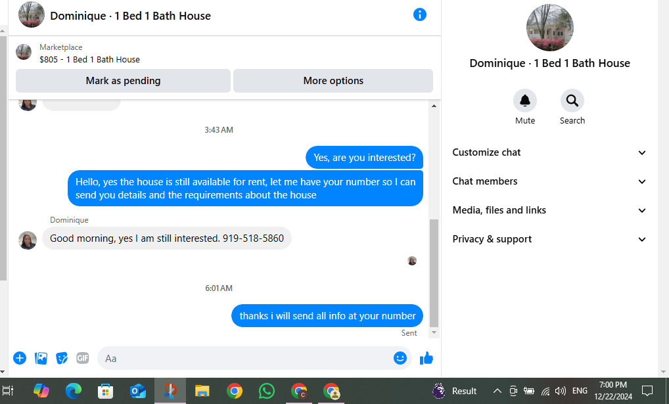Screen dimensions: 669x404
Task: Open conversation information with the blue info icon
Action: [x=420, y=15]
